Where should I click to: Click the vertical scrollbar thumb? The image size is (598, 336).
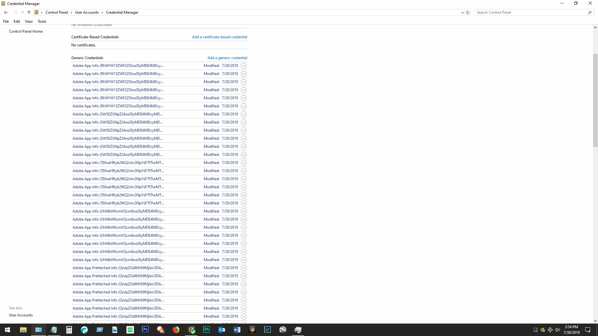595,100
